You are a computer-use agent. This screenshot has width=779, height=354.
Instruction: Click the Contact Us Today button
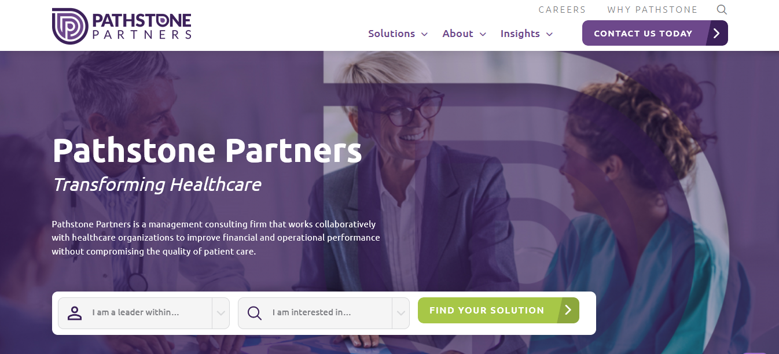click(655, 33)
